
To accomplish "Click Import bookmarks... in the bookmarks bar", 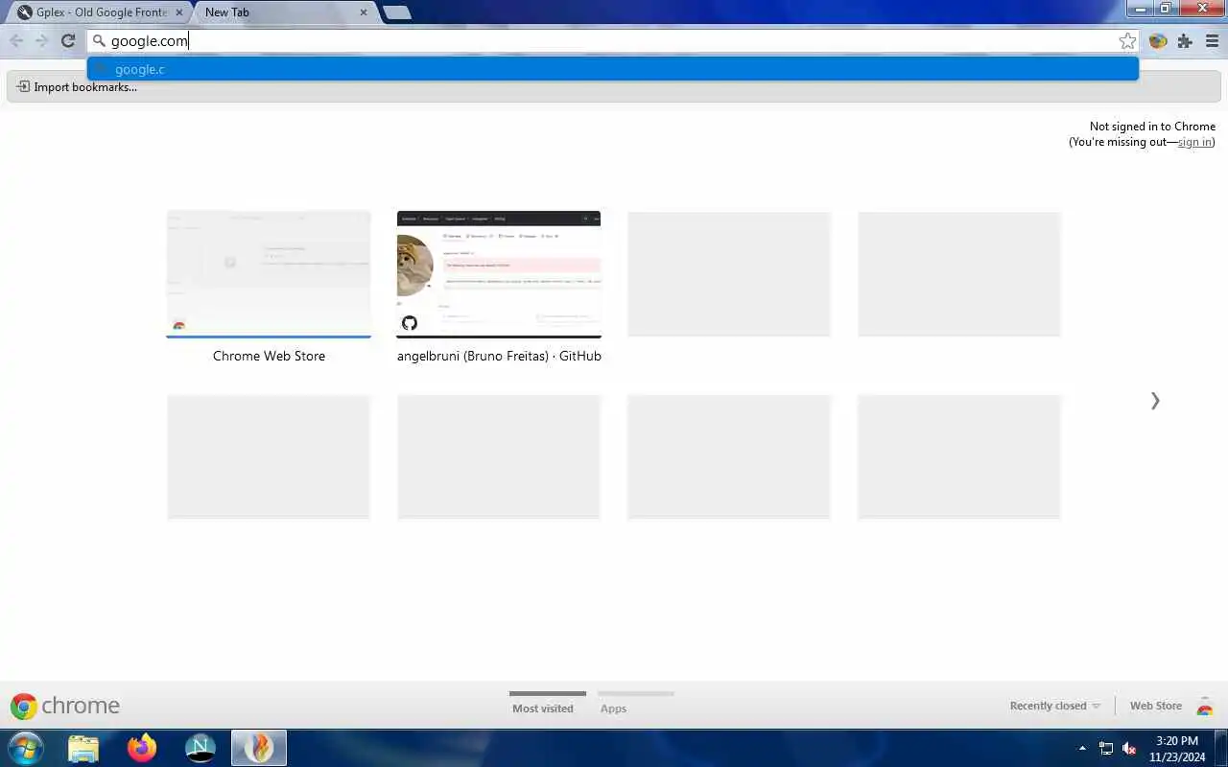I will (x=77, y=87).
